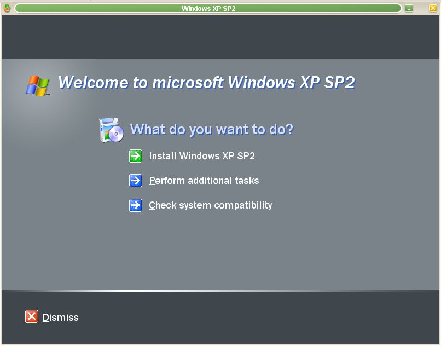The image size is (441, 346).
Task: Click the Dismiss text link
Action: pyautogui.click(x=61, y=318)
